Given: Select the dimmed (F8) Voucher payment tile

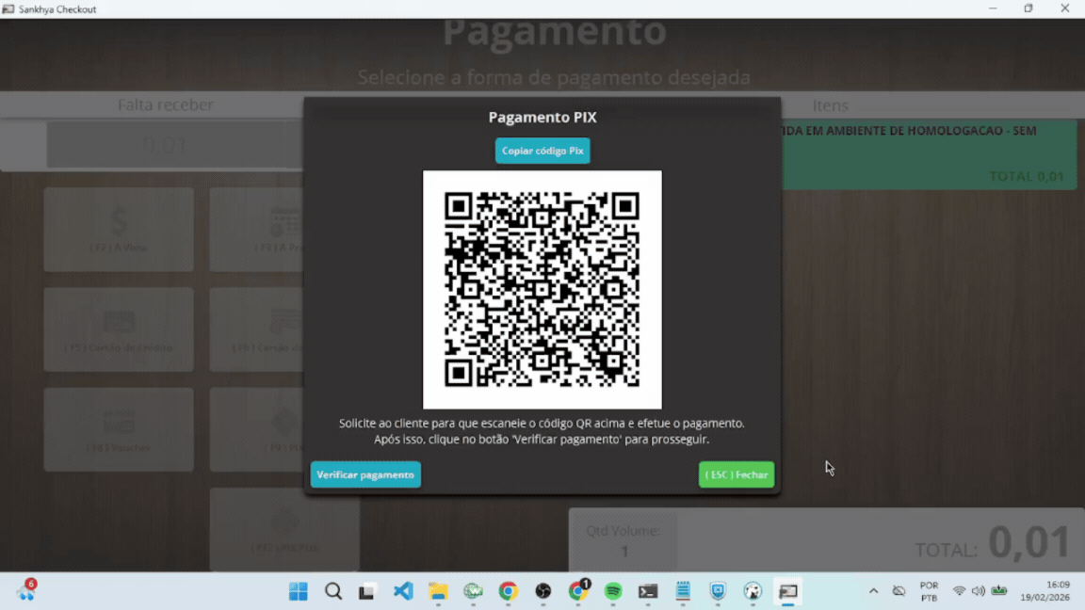Looking at the screenshot, I should point(119,429).
